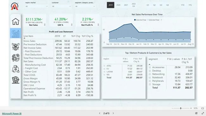The image size is (206, 116).
Task: Select the YTG filter
Action: tap(190, 5)
